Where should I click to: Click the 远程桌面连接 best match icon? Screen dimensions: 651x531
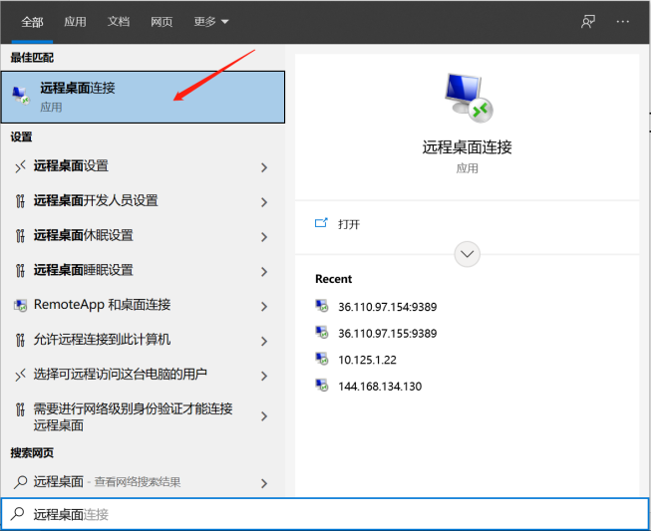pos(20,96)
